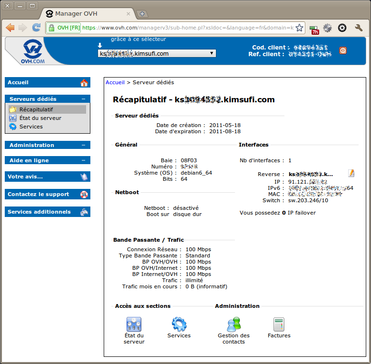
Task: Select the Manager OVH tab
Action: pos(88,14)
